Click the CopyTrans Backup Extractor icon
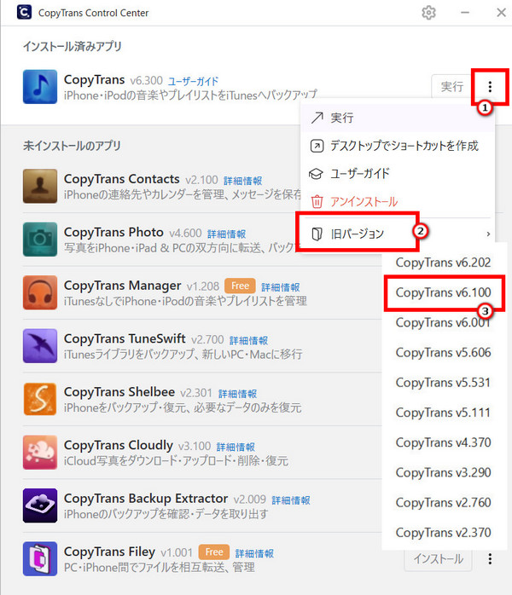Image resolution: width=512 pixels, height=595 pixels. [40, 505]
